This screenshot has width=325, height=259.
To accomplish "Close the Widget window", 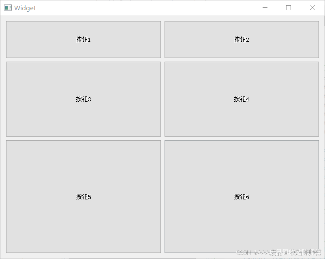I will click(x=312, y=8).
